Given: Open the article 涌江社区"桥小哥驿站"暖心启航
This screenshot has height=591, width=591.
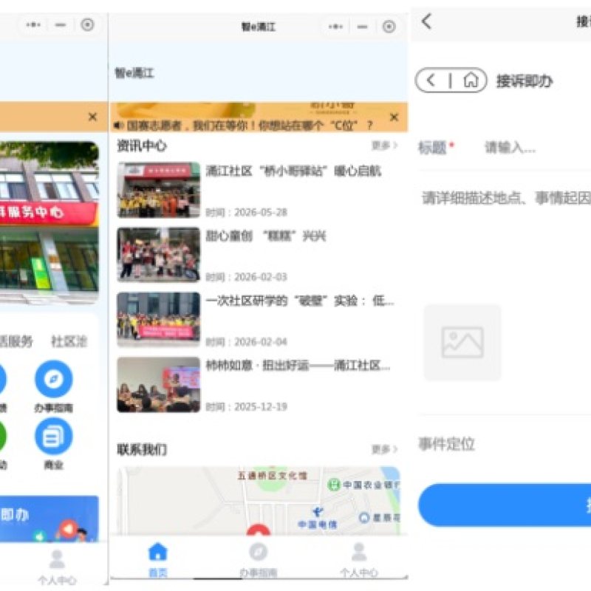Looking at the screenshot, I should click(x=293, y=171).
